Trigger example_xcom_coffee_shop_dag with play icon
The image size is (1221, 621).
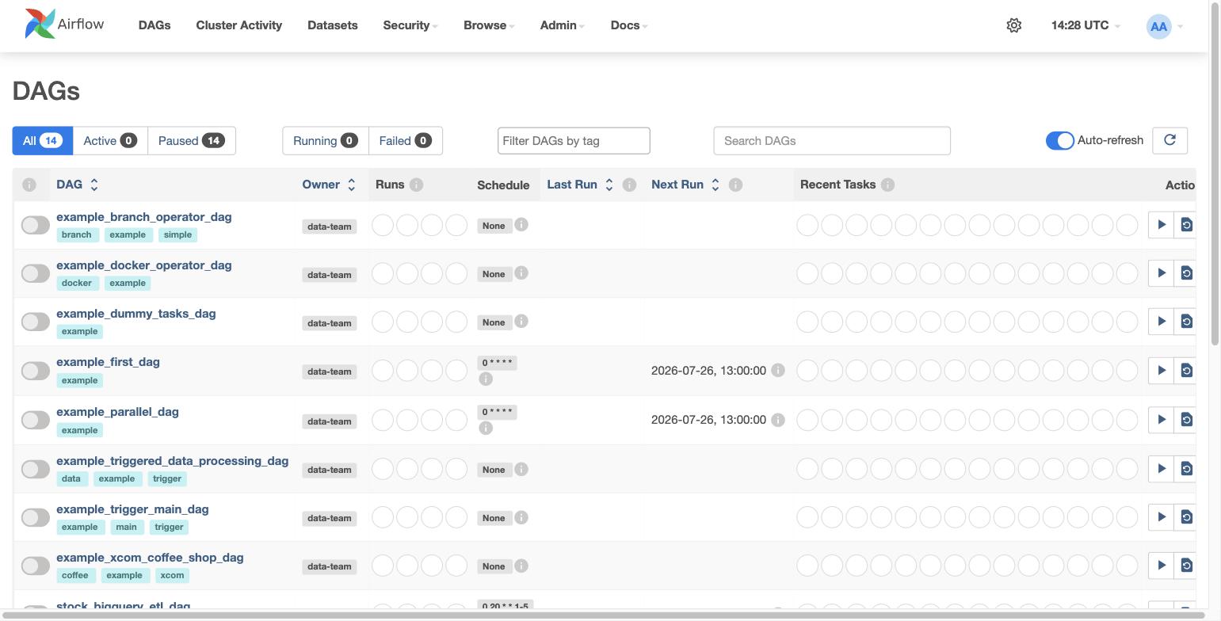[1161, 566]
